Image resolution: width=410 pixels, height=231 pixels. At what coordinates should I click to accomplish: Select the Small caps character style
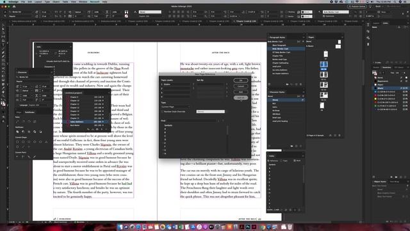(x=286, y=117)
